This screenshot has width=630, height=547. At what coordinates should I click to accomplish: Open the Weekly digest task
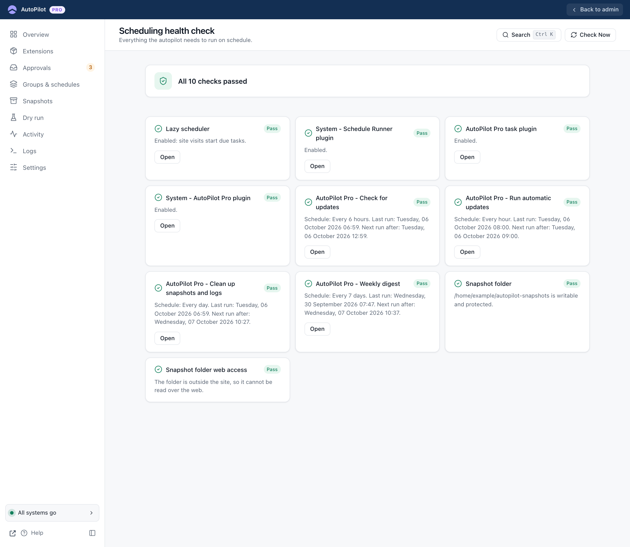click(x=317, y=329)
